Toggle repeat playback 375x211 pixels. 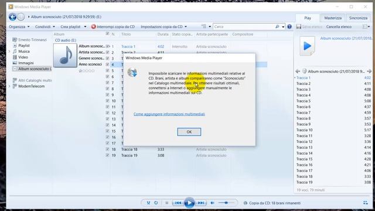[x=156, y=203]
